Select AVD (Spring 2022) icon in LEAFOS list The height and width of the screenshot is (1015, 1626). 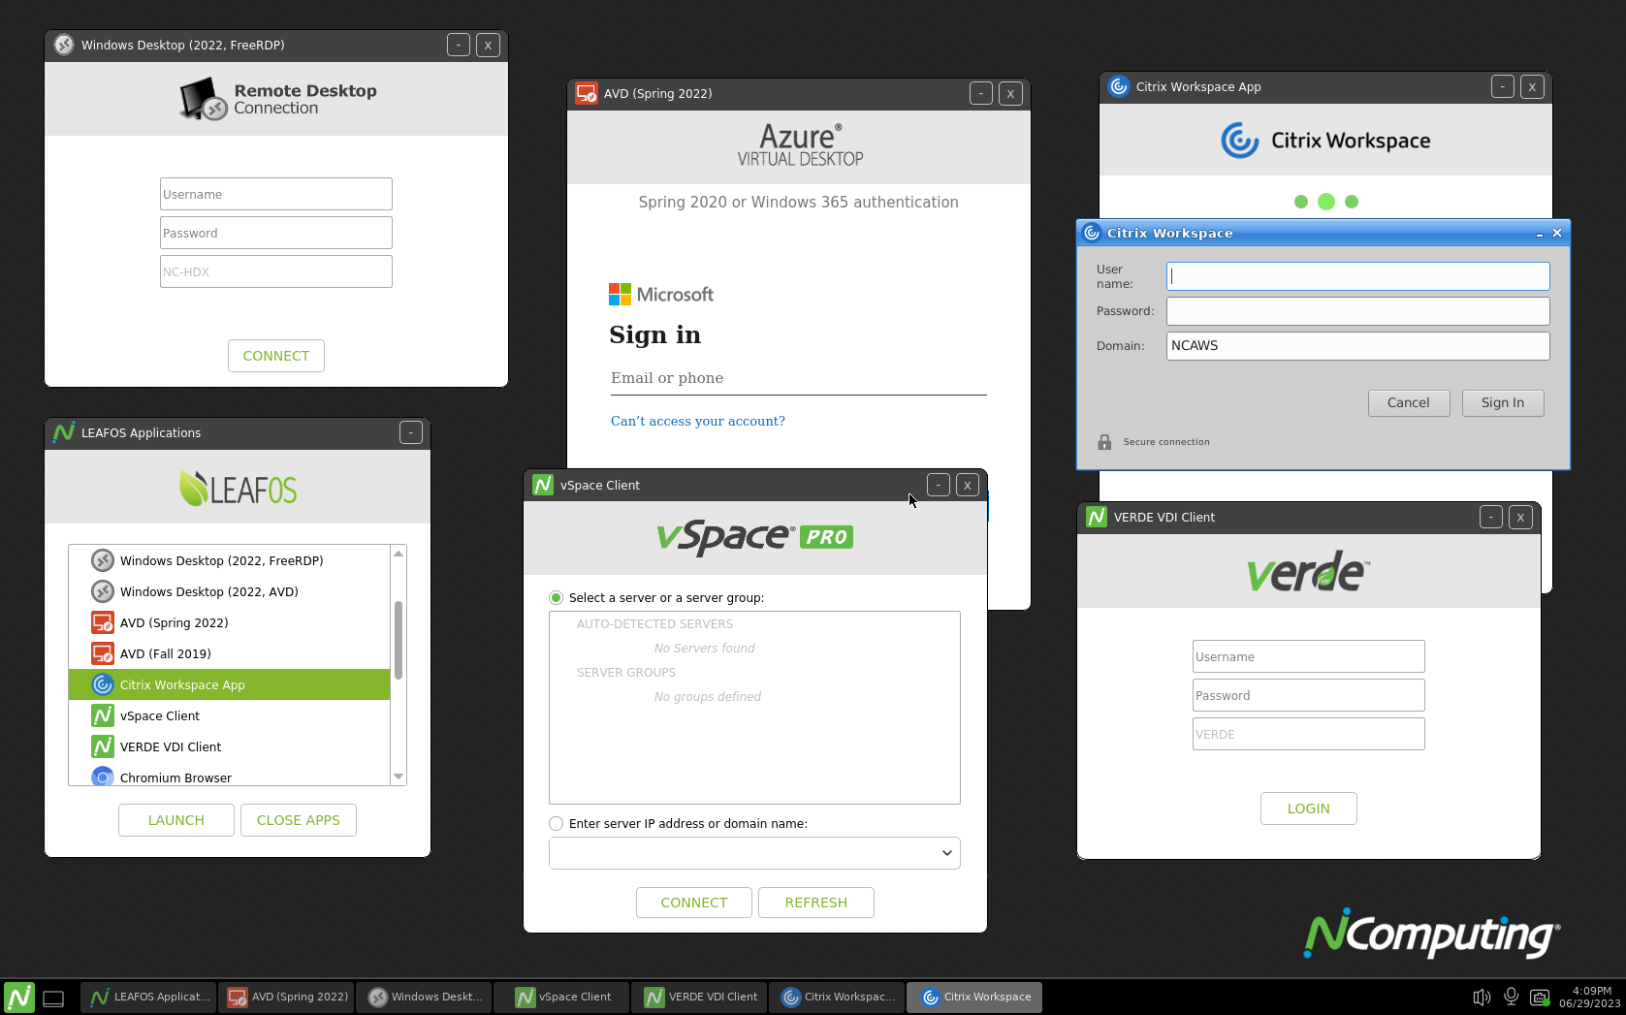(103, 622)
